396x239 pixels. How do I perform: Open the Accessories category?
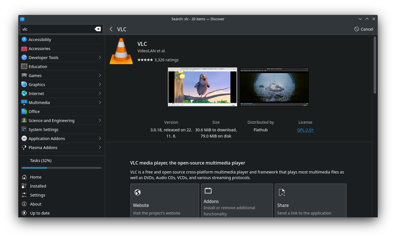point(62,48)
